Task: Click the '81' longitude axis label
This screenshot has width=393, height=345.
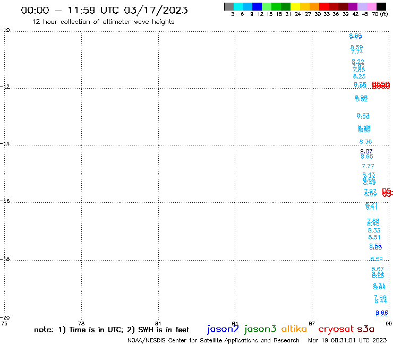Action: point(158,323)
